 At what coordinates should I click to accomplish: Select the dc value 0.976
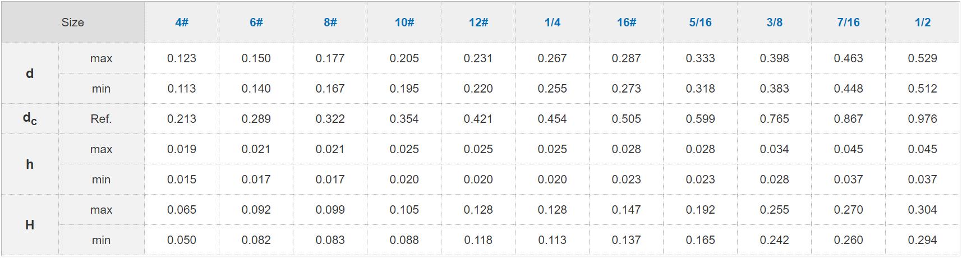pyautogui.click(x=923, y=119)
